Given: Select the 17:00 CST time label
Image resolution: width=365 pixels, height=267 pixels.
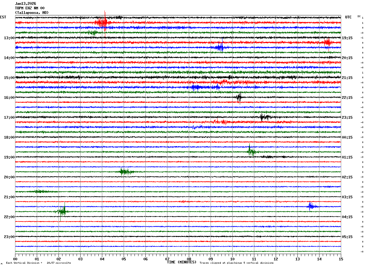Looking at the screenshot, I should click(x=9, y=118).
